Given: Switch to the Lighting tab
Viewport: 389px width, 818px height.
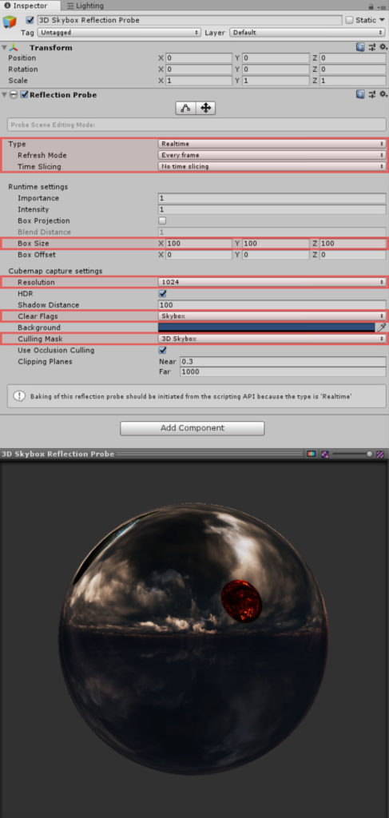Looking at the screenshot, I should [85, 6].
